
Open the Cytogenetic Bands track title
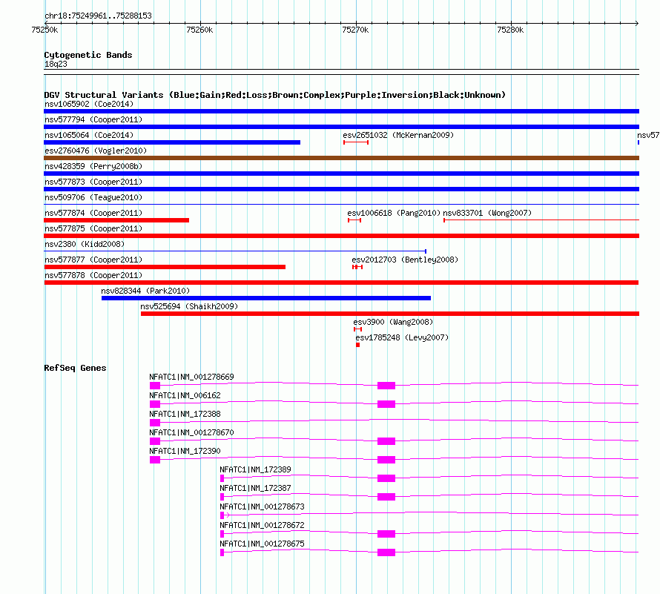[x=88, y=55]
